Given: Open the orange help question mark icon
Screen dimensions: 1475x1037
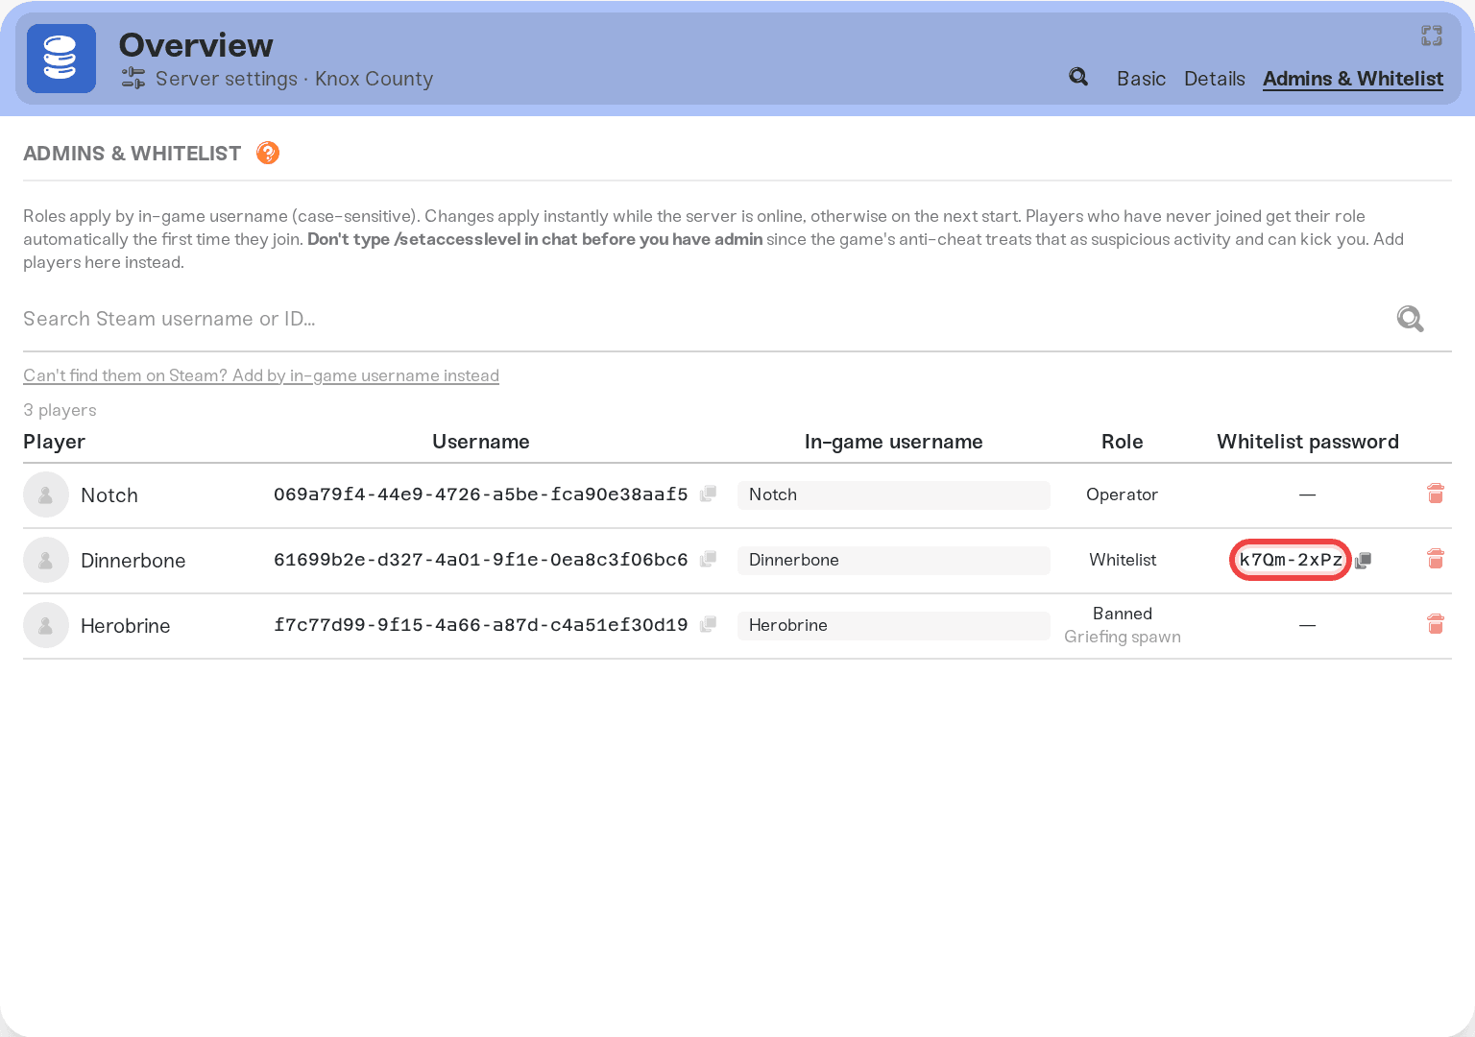Looking at the screenshot, I should click(x=268, y=153).
